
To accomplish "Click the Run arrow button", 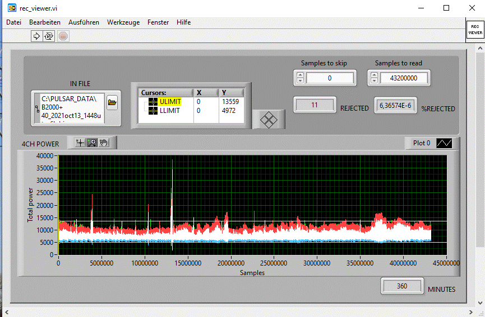I will click(36, 36).
